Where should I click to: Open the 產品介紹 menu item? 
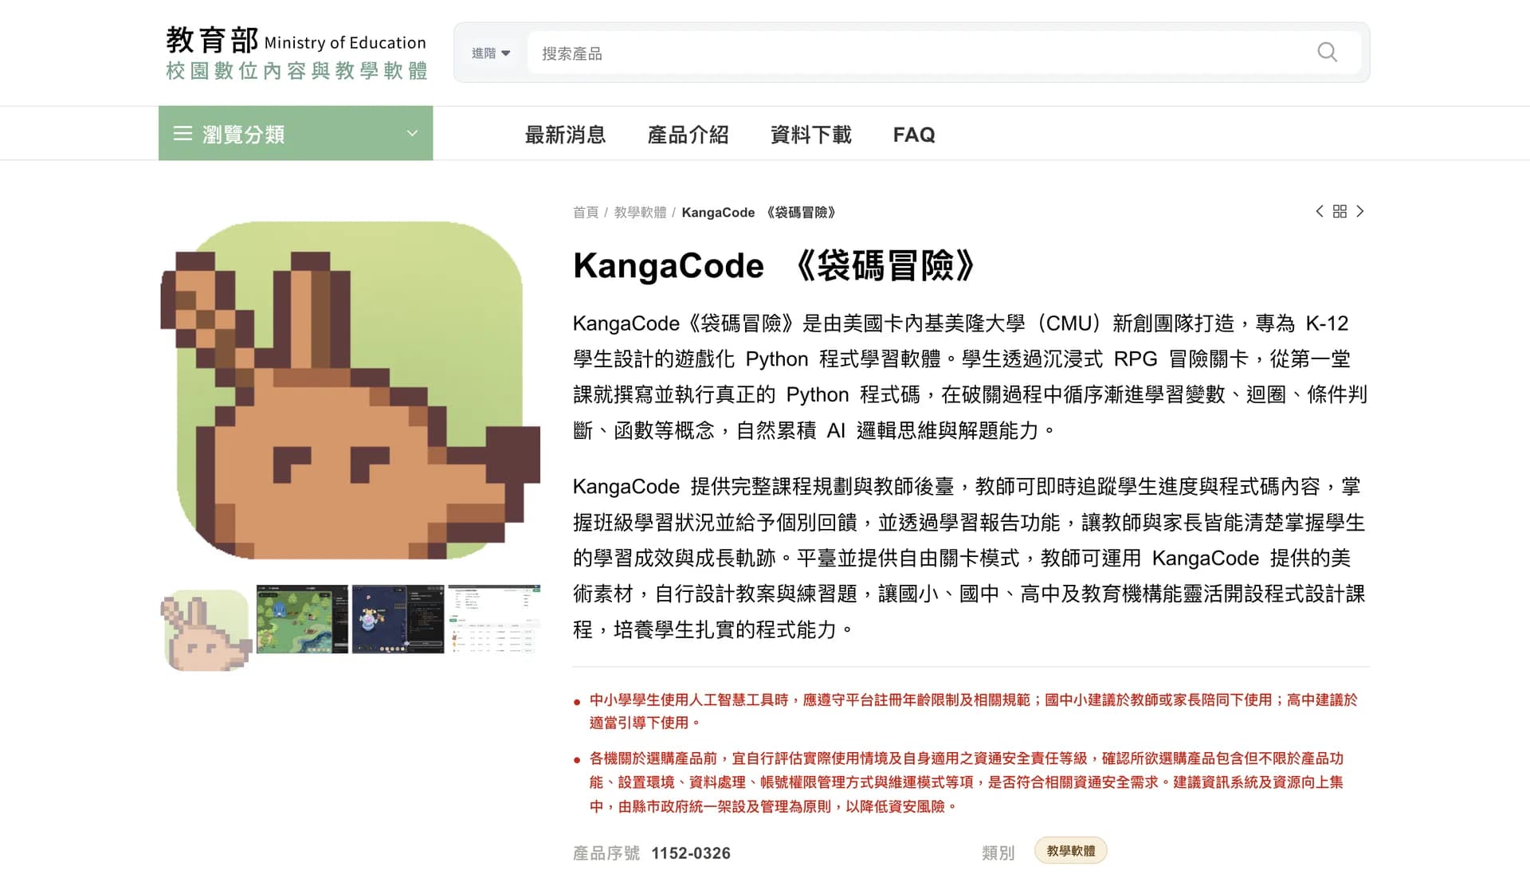point(688,135)
